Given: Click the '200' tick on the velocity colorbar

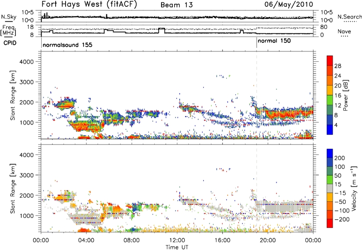Looking at the screenshot, I should point(340,158).
